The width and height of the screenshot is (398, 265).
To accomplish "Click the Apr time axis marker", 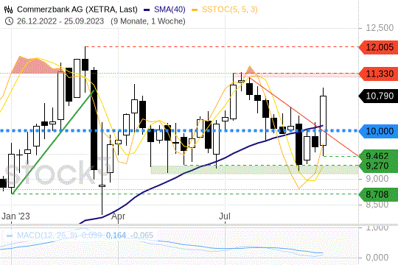I will 118,216.
